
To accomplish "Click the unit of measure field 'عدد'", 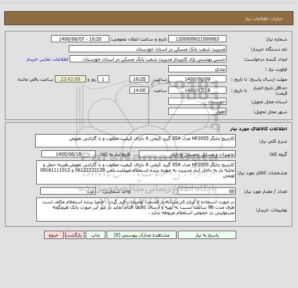I will pyautogui.click(x=68, y=191).
